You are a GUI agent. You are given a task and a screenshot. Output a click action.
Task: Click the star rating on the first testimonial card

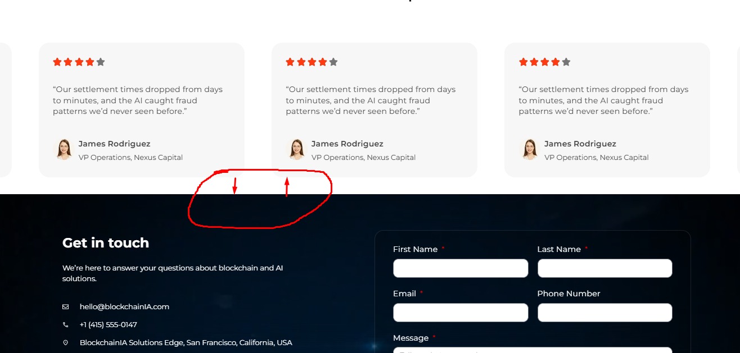(79, 62)
